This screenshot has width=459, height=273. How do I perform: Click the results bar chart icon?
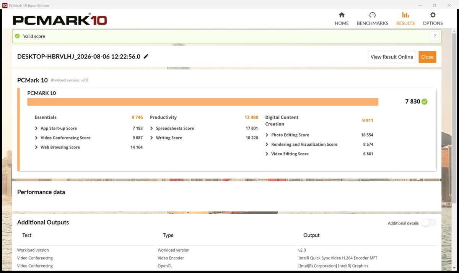pyautogui.click(x=405, y=15)
